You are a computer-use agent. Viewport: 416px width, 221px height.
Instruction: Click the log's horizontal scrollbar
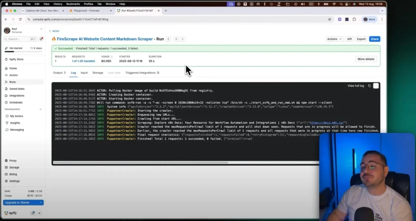(141, 162)
